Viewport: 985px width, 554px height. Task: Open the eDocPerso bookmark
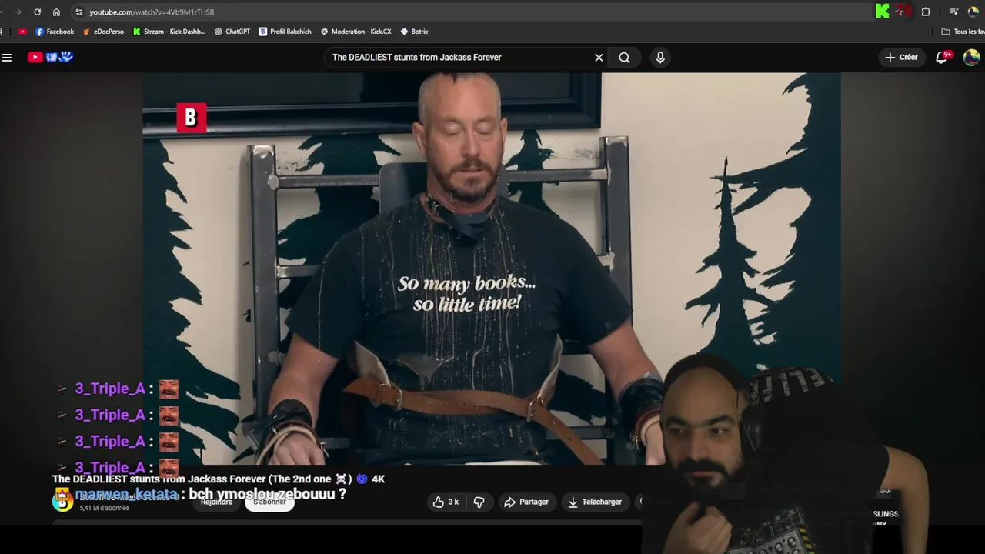103,32
